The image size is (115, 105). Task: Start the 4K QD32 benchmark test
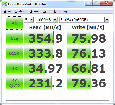[x=14, y=83]
